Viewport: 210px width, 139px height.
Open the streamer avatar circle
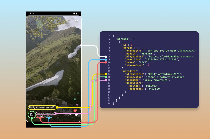[x=32, y=115]
